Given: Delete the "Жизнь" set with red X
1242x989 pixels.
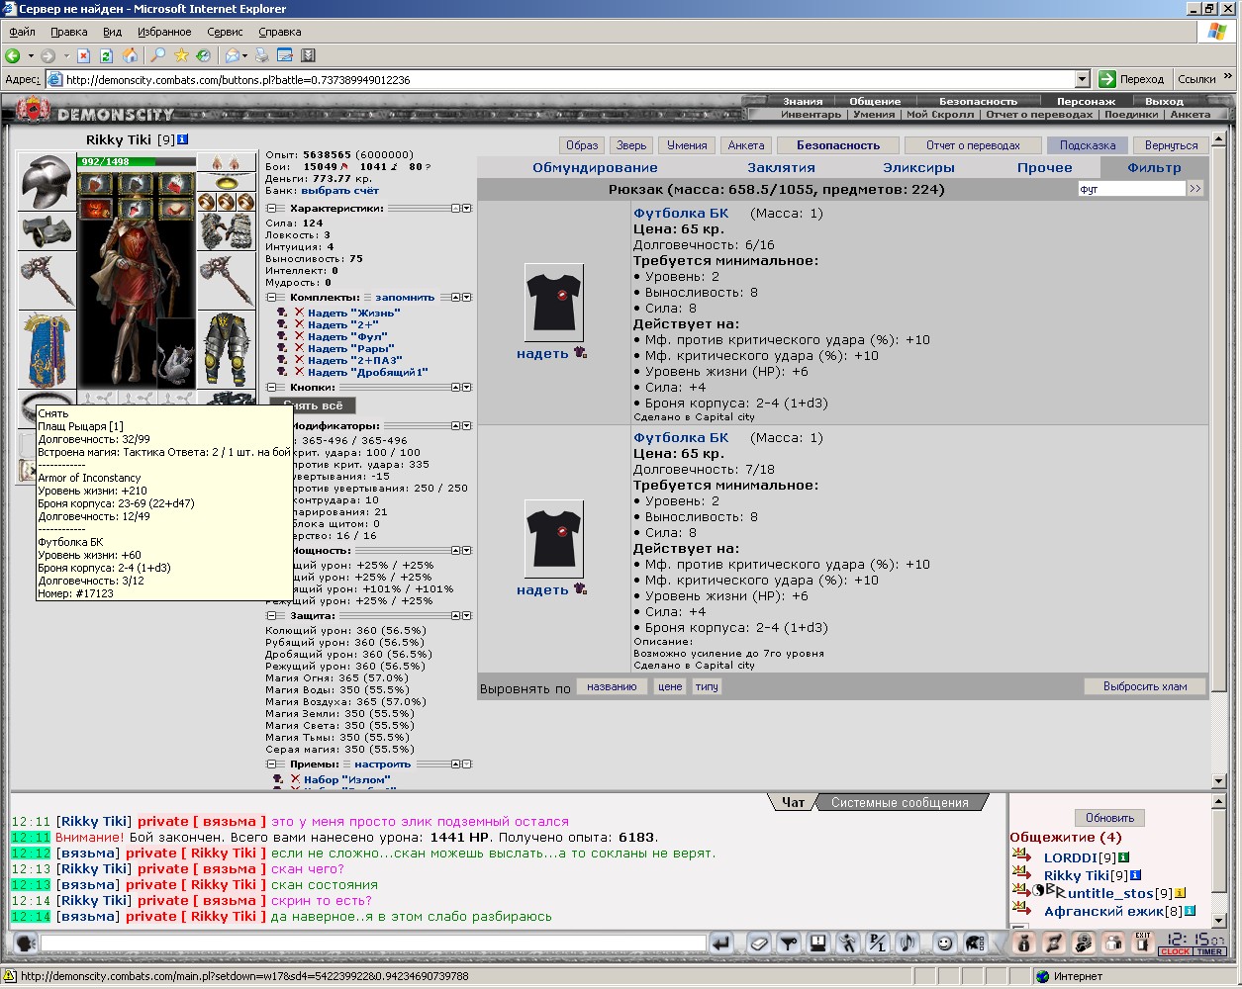Looking at the screenshot, I should (299, 313).
